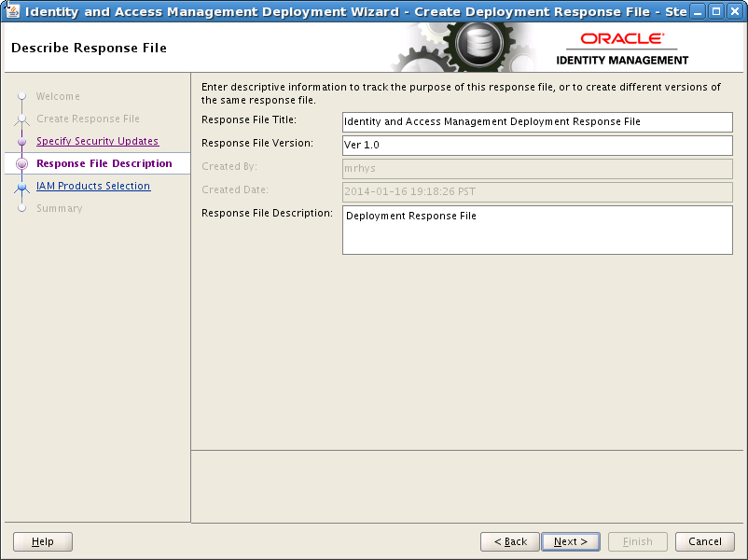This screenshot has height=560, width=748.
Task: Proceed with the Next button
Action: (571, 542)
